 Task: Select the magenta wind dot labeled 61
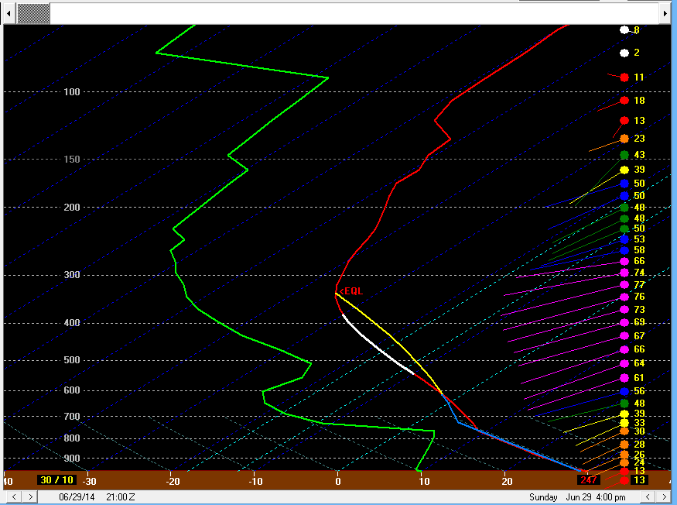[624, 378]
